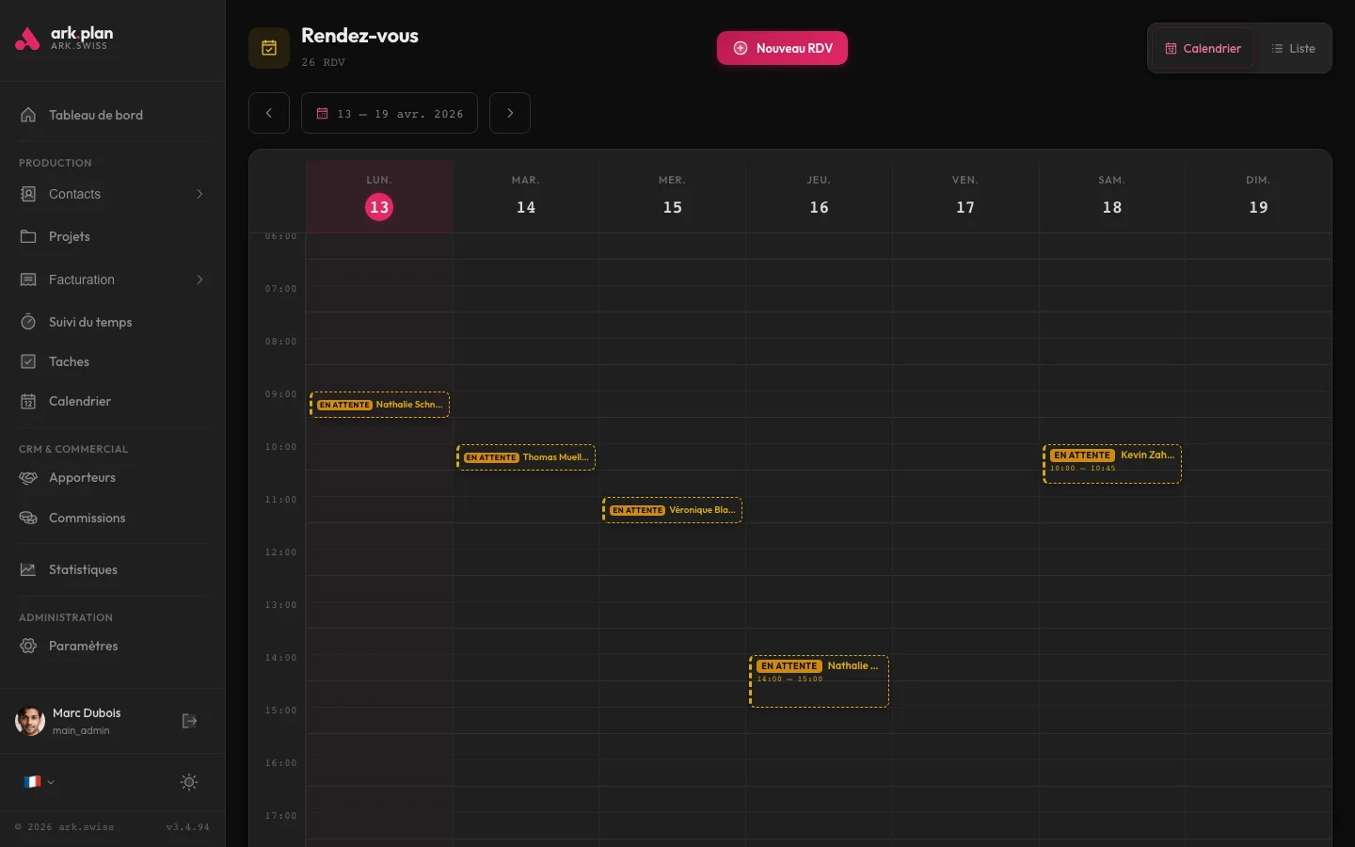The width and height of the screenshot is (1355, 847).
Task: Click the Taches checkbox icon
Action: [28, 361]
